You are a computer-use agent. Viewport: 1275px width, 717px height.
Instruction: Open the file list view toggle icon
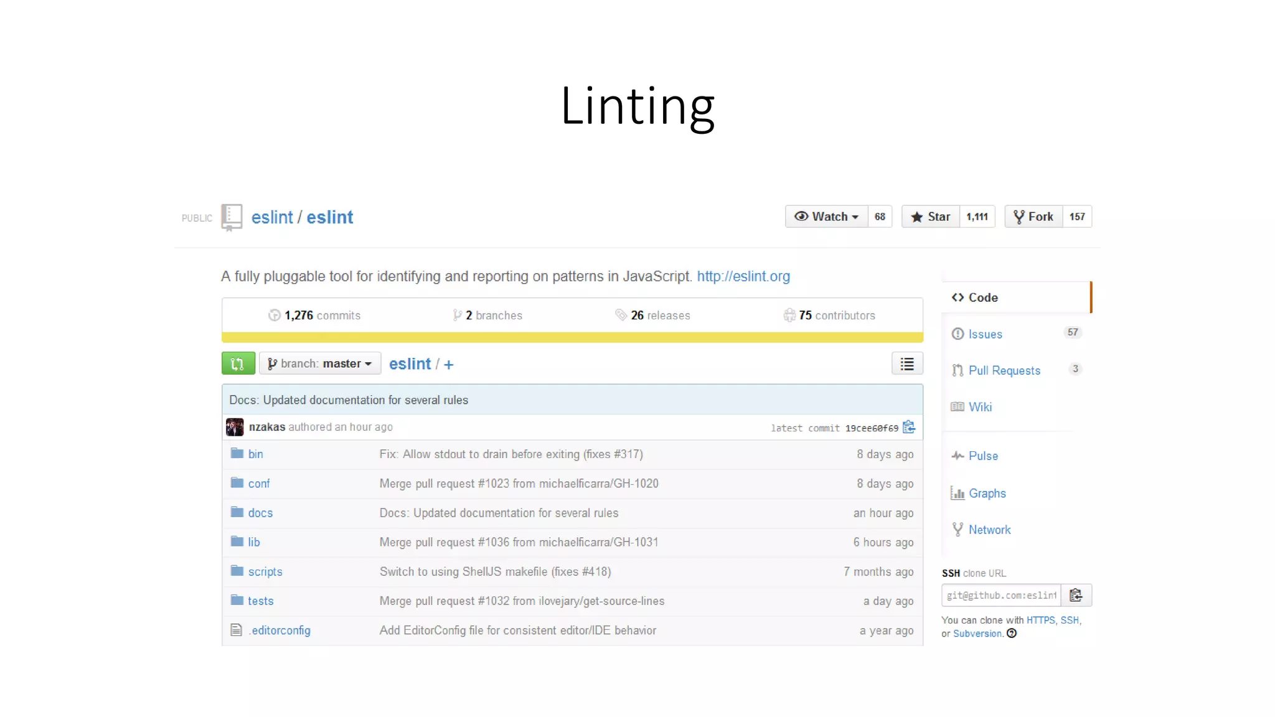907,363
